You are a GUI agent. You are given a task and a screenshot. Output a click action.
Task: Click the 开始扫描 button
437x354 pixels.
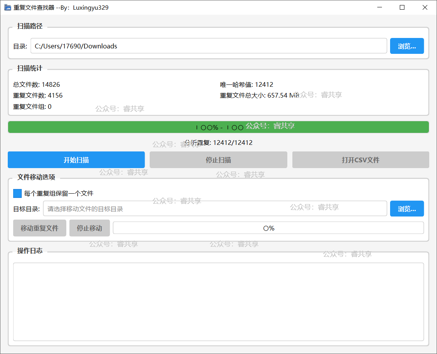76,160
